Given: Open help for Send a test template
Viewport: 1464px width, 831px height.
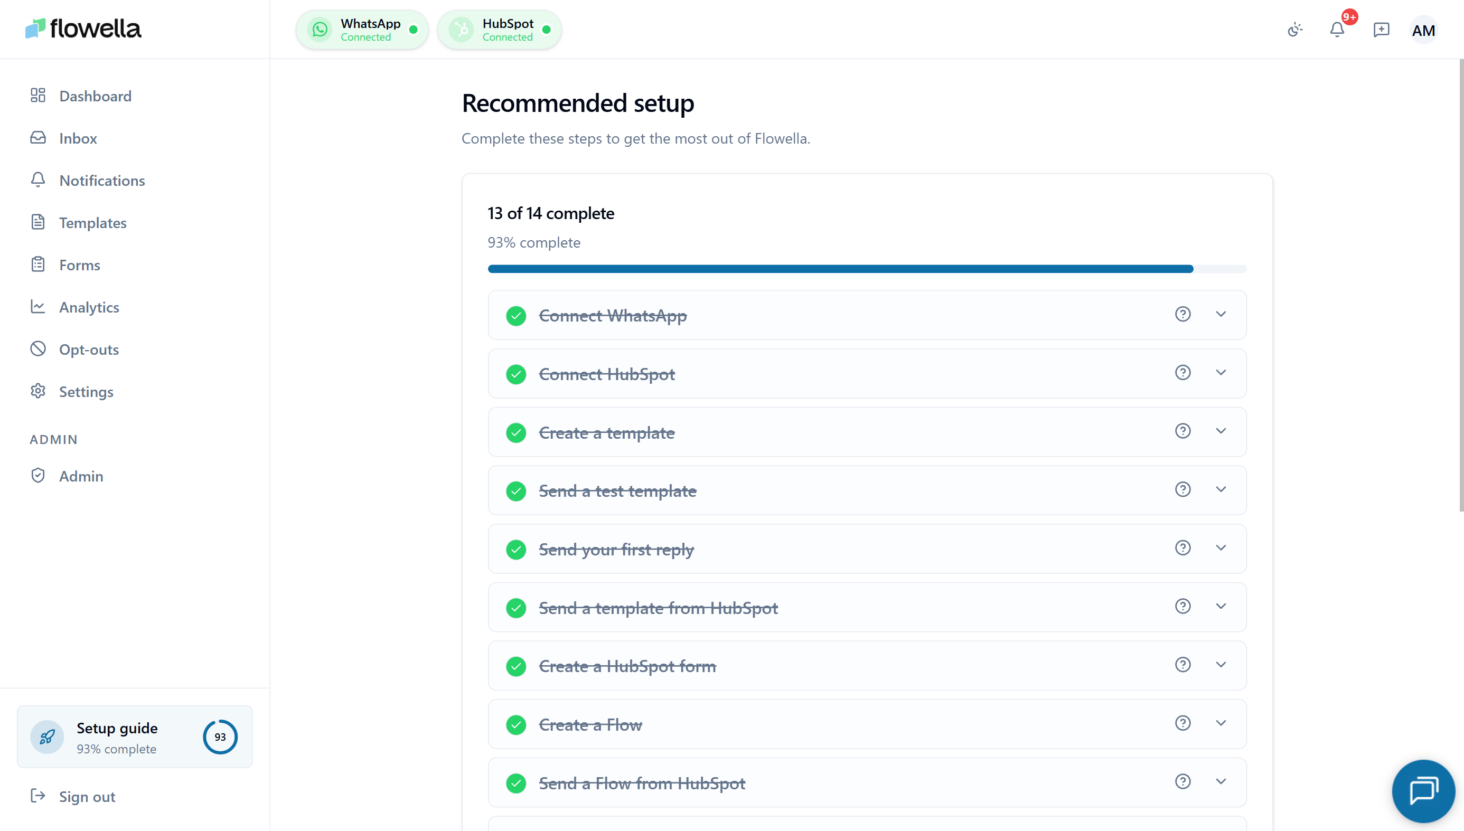Looking at the screenshot, I should click(1183, 489).
